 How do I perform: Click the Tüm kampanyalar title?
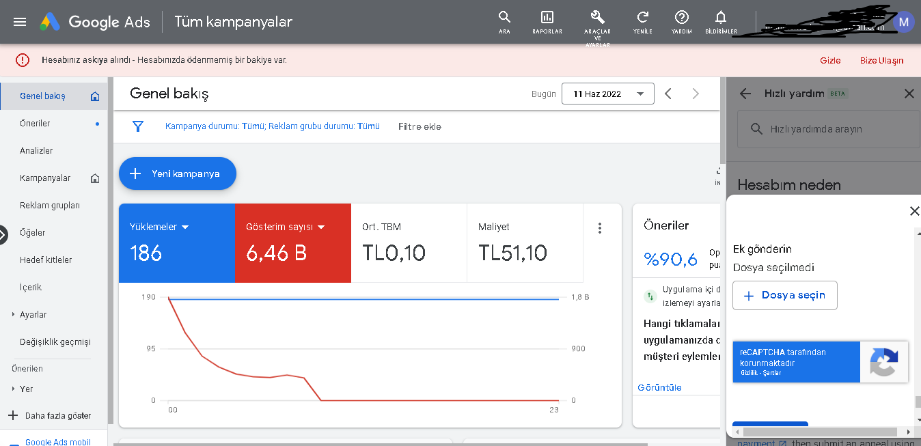233,22
